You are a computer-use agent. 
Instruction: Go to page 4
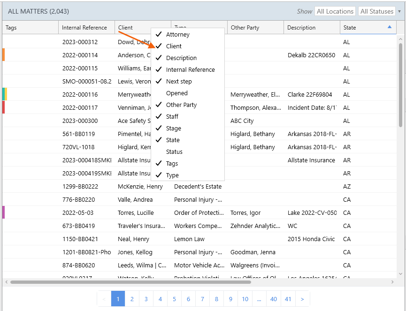160,299
